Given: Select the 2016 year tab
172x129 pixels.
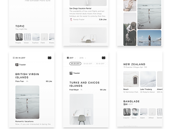Looking at the screenshot, I should (81, 58).
